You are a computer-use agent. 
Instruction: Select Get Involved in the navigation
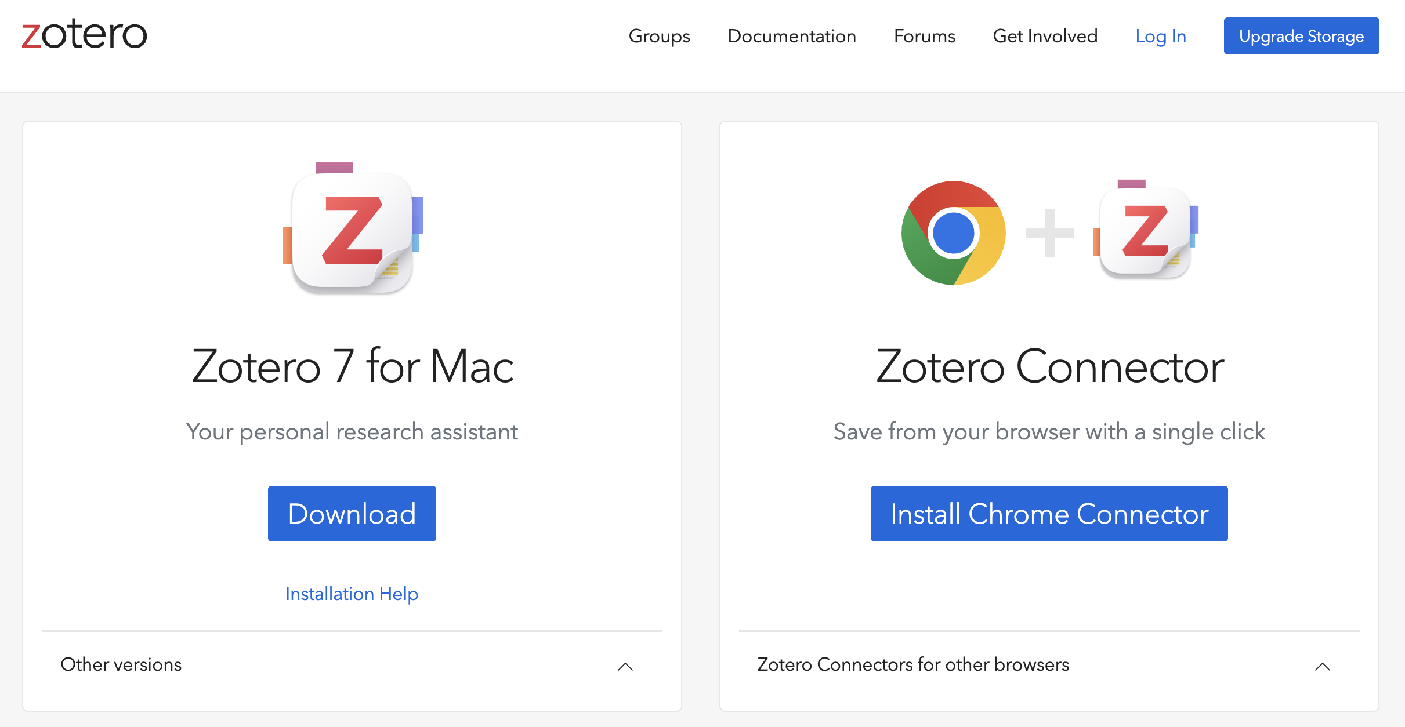pos(1045,36)
